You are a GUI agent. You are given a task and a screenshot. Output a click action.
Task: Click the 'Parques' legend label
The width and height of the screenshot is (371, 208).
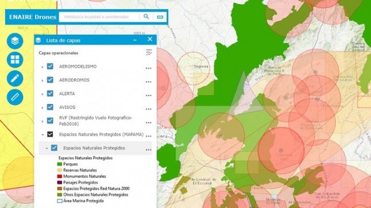71,164
